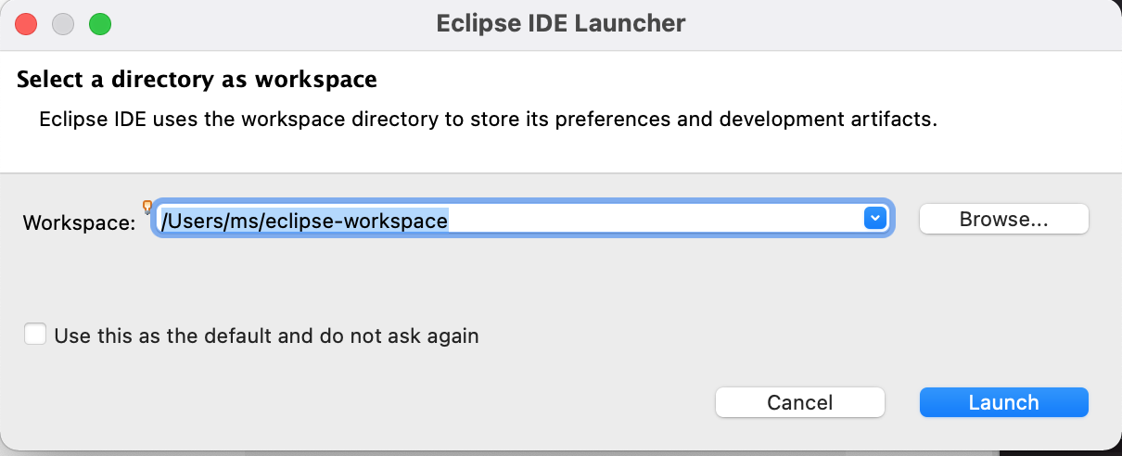Viewport: 1122px width, 456px height.
Task: Minimize the window using the gray button
Action: (x=63, y=23)
